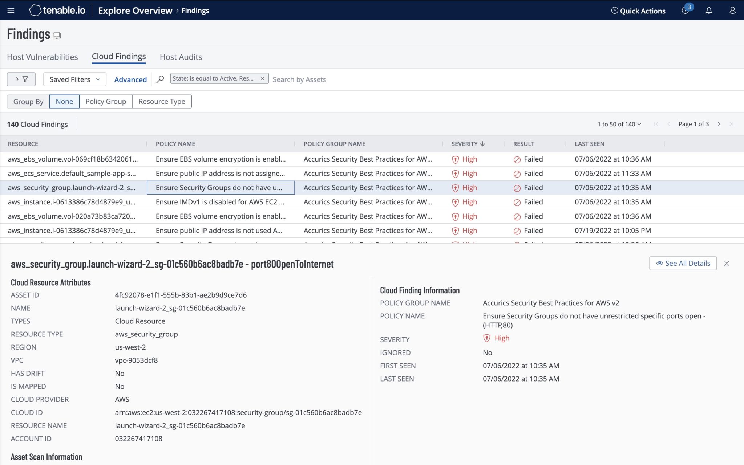This screenshot has height=465, width=744.
Task: Open the notifications bell
Action: 709,11
